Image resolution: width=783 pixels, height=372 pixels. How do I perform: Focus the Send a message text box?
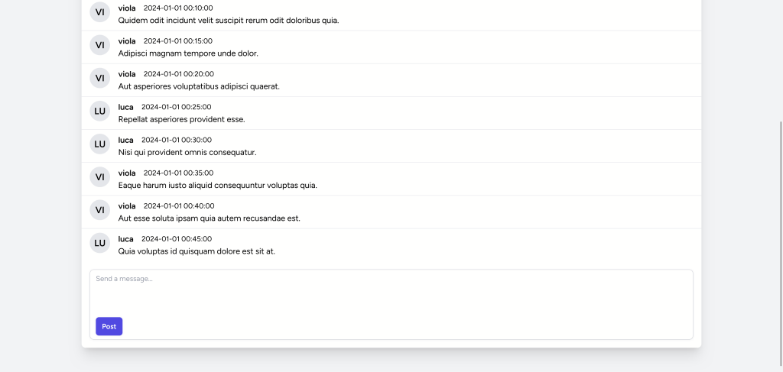pyautogui.click(x=391, y=292)
